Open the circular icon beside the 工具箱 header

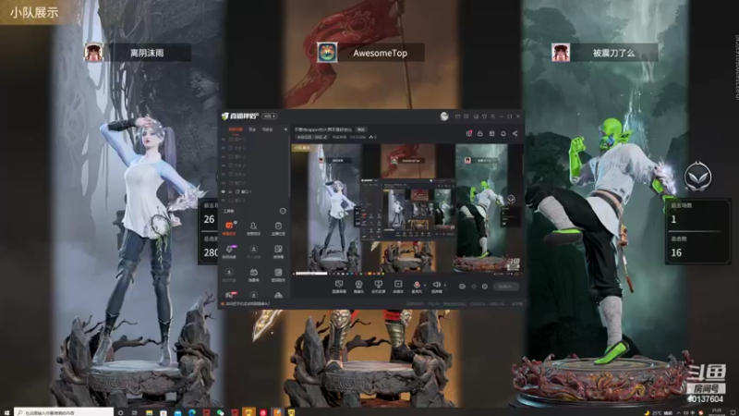pyautogui.click(x=283, y=211)
